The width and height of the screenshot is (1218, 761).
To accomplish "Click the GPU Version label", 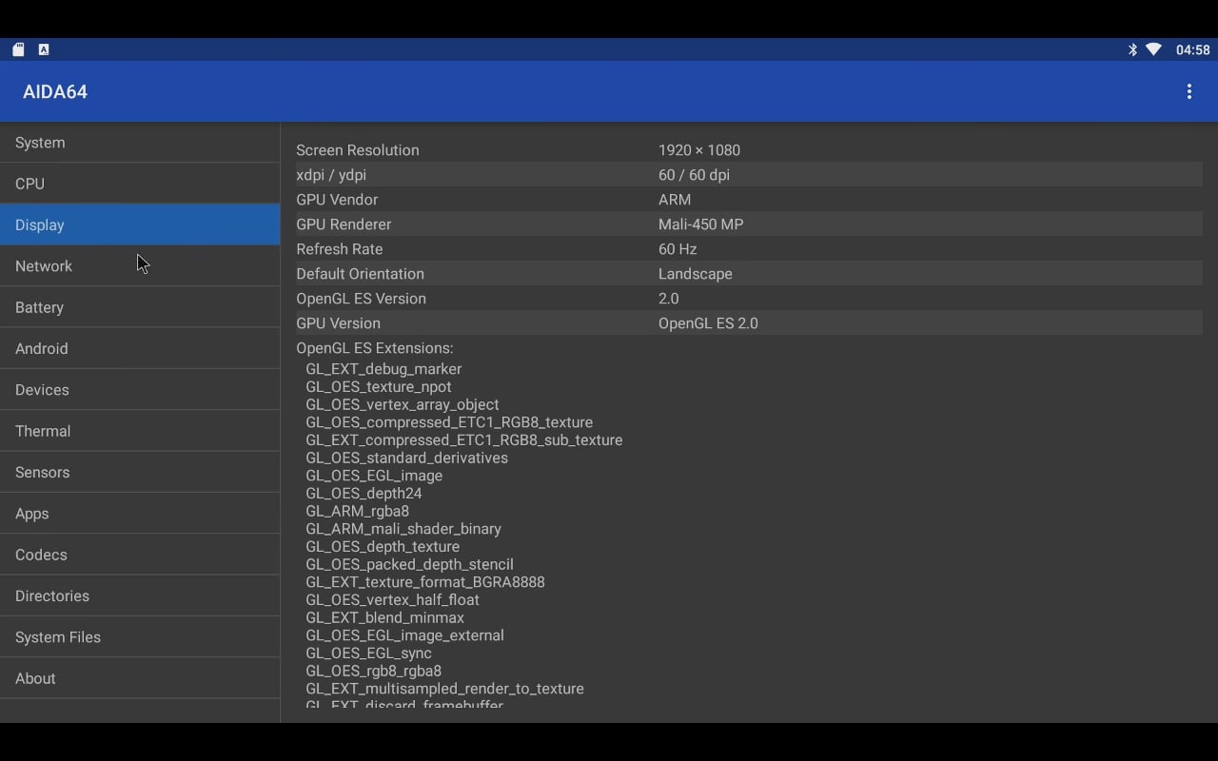I will (x=338, y=323).
